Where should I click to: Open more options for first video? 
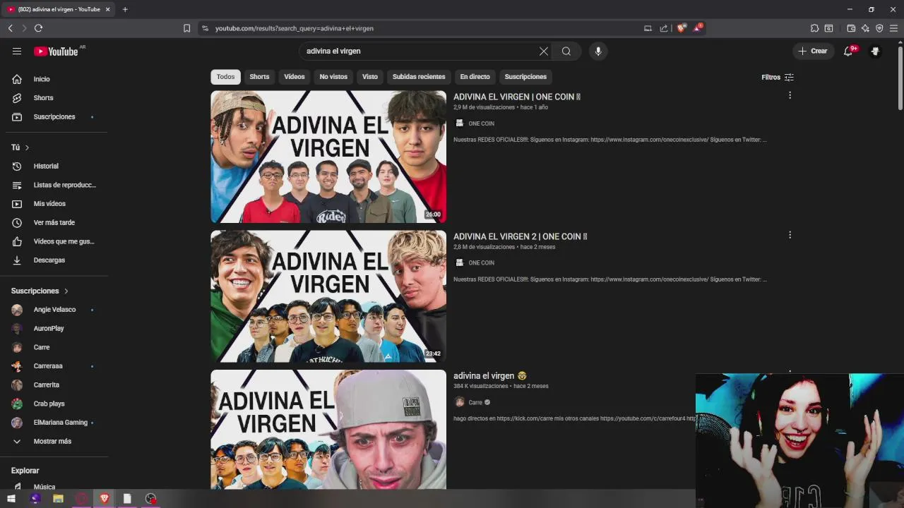coord(790,95)
